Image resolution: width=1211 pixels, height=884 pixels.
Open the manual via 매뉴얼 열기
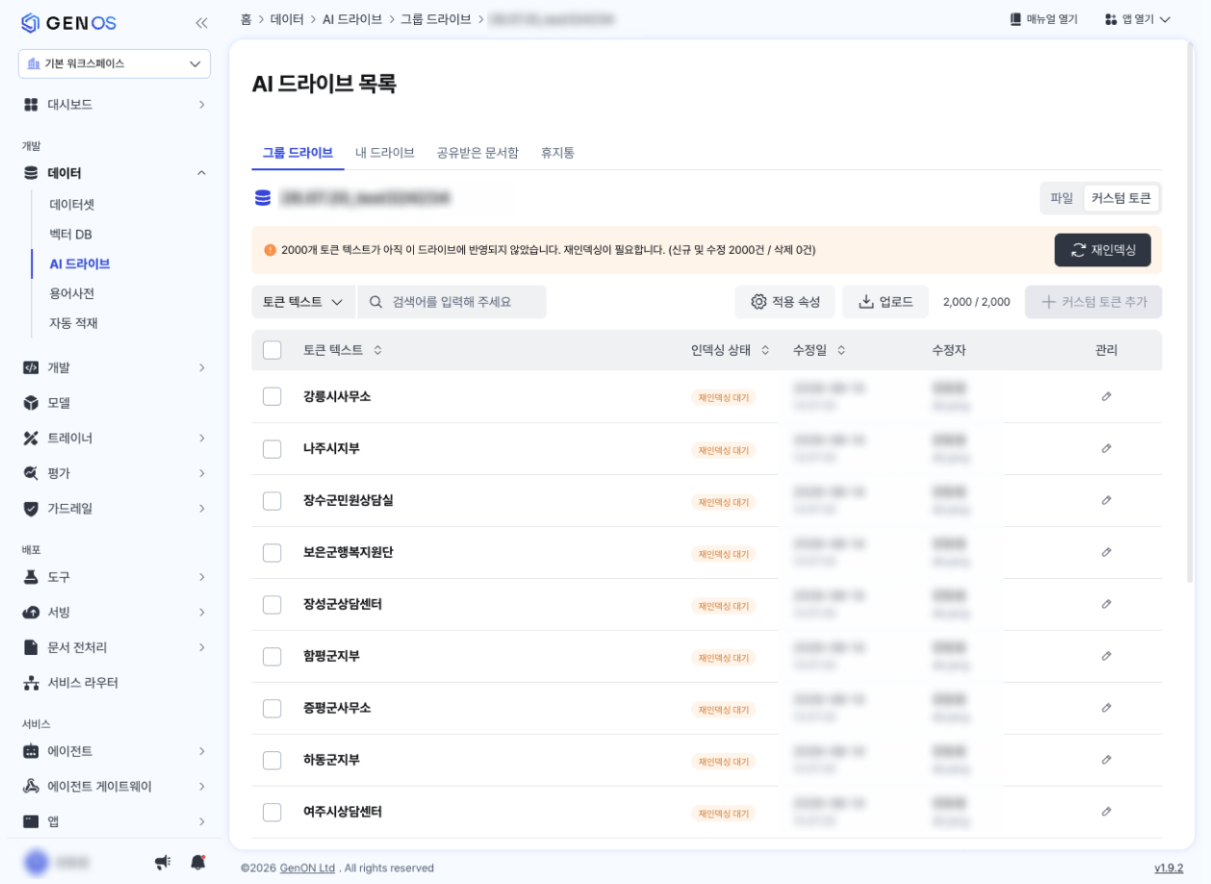[x=1044, y=19]
